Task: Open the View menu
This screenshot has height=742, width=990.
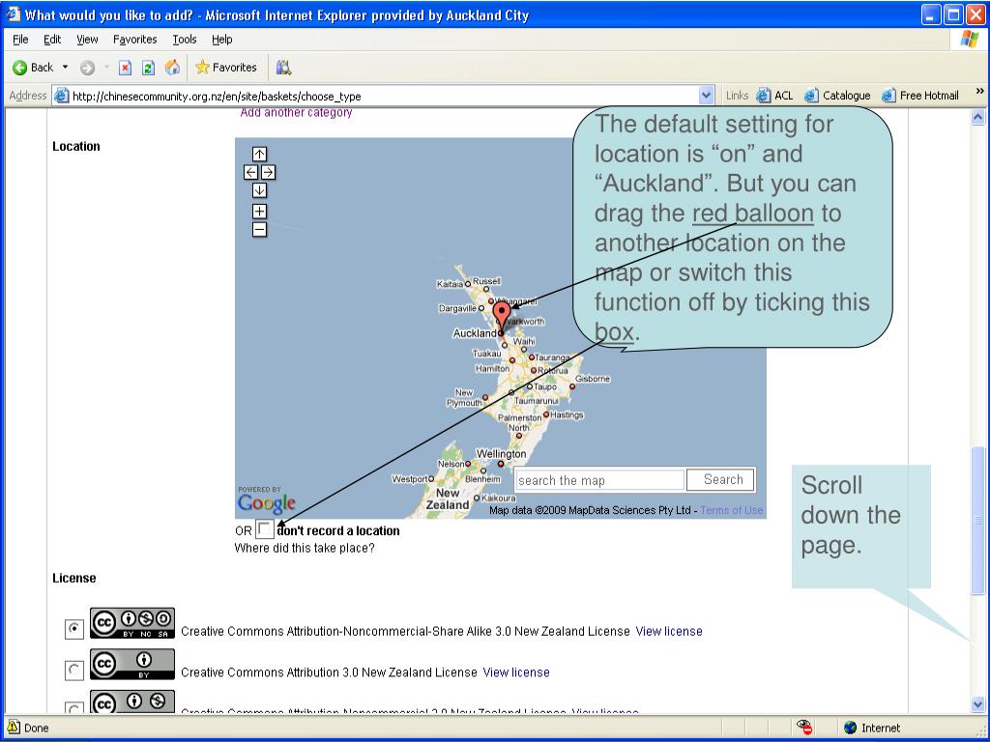Action: point(87,39)
